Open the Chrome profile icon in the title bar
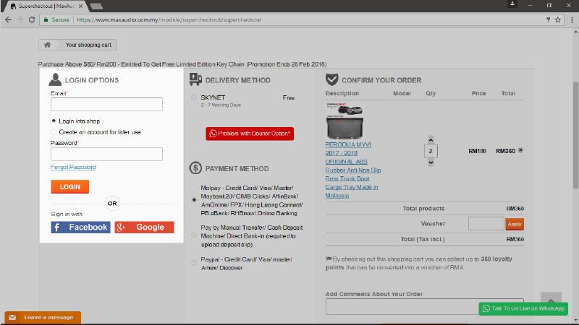 point(512,4)
